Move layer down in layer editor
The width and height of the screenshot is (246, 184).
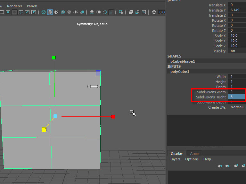coord(227,166)
